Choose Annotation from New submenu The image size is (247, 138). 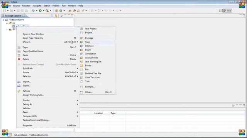point(97,54)
